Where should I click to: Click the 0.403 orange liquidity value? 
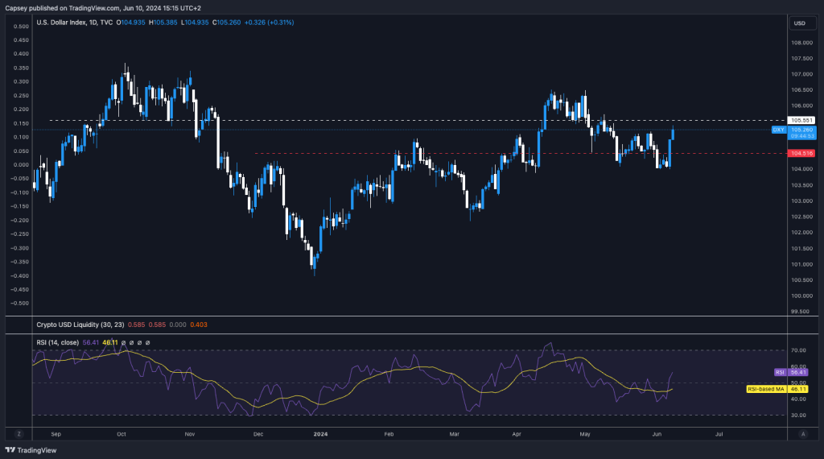coord(198,325)
